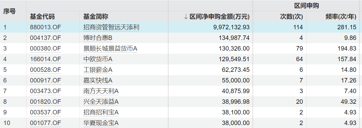362x128 pixels.
Task: Select frequency cell 281.15
Action: pyautogui.click(x=347, y=27)
